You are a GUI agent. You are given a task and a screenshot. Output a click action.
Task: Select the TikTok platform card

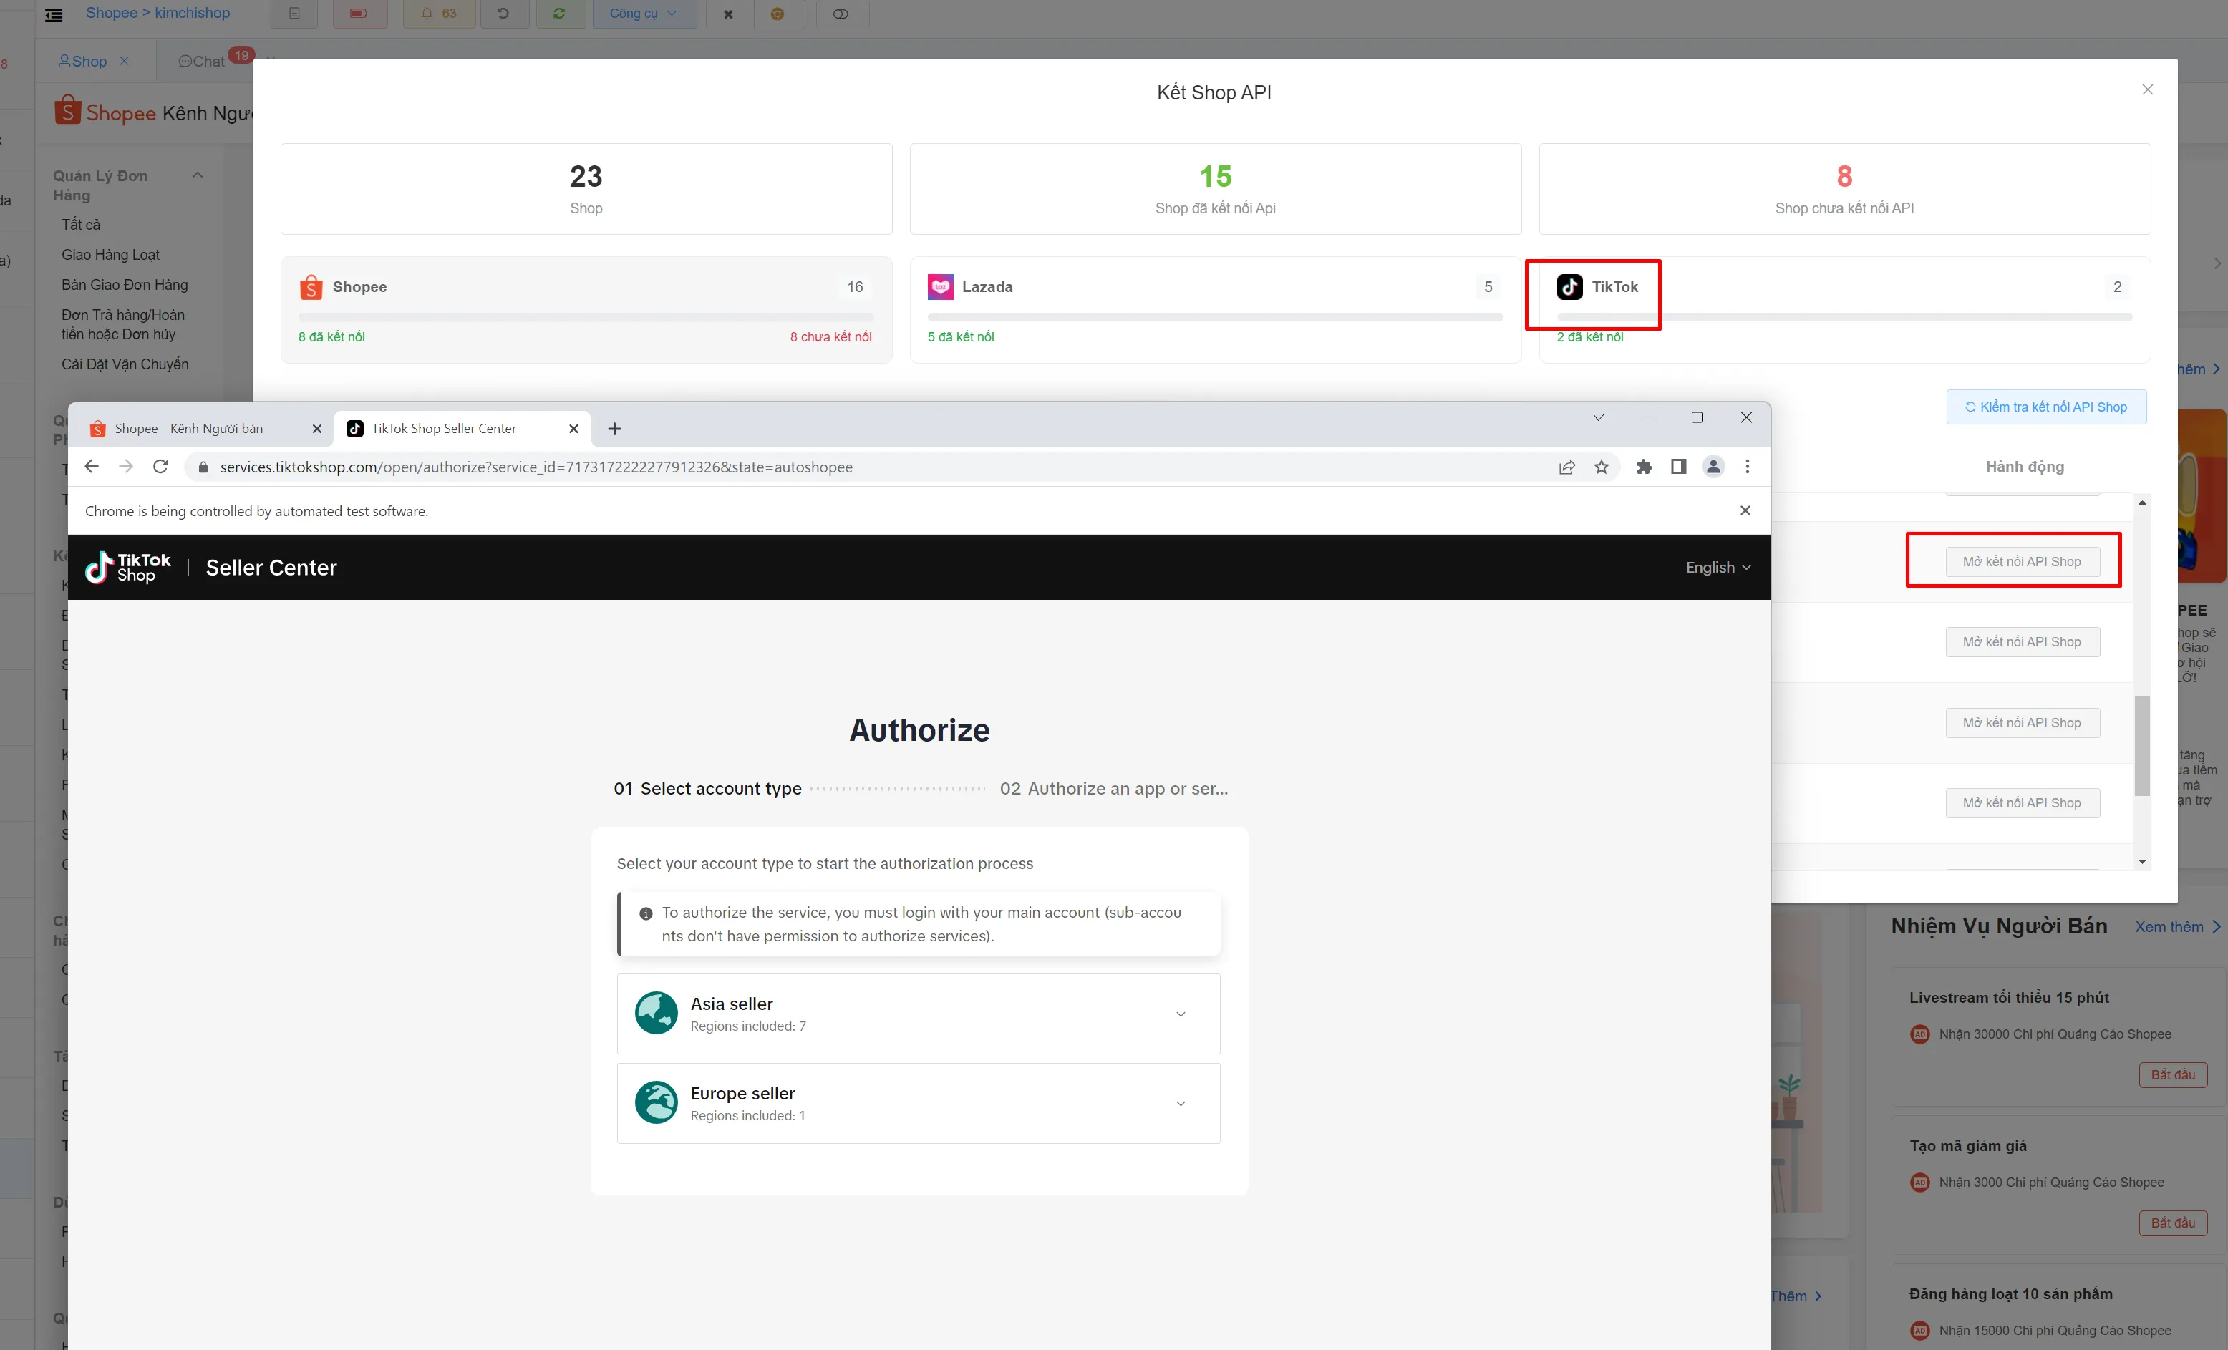pyautogui.click(x=1844, y=309)
